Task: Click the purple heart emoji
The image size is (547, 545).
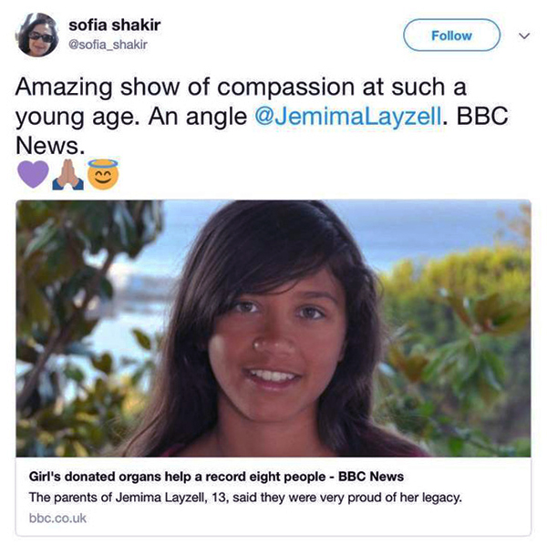Action: click(32, 172)
